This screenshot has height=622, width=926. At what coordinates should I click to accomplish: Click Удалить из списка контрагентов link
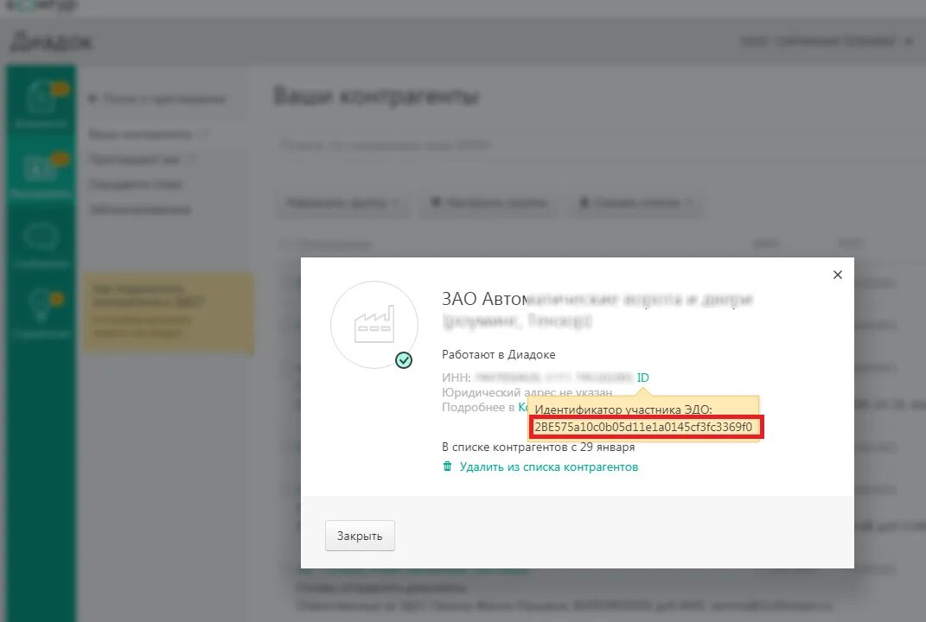(549, 466)
